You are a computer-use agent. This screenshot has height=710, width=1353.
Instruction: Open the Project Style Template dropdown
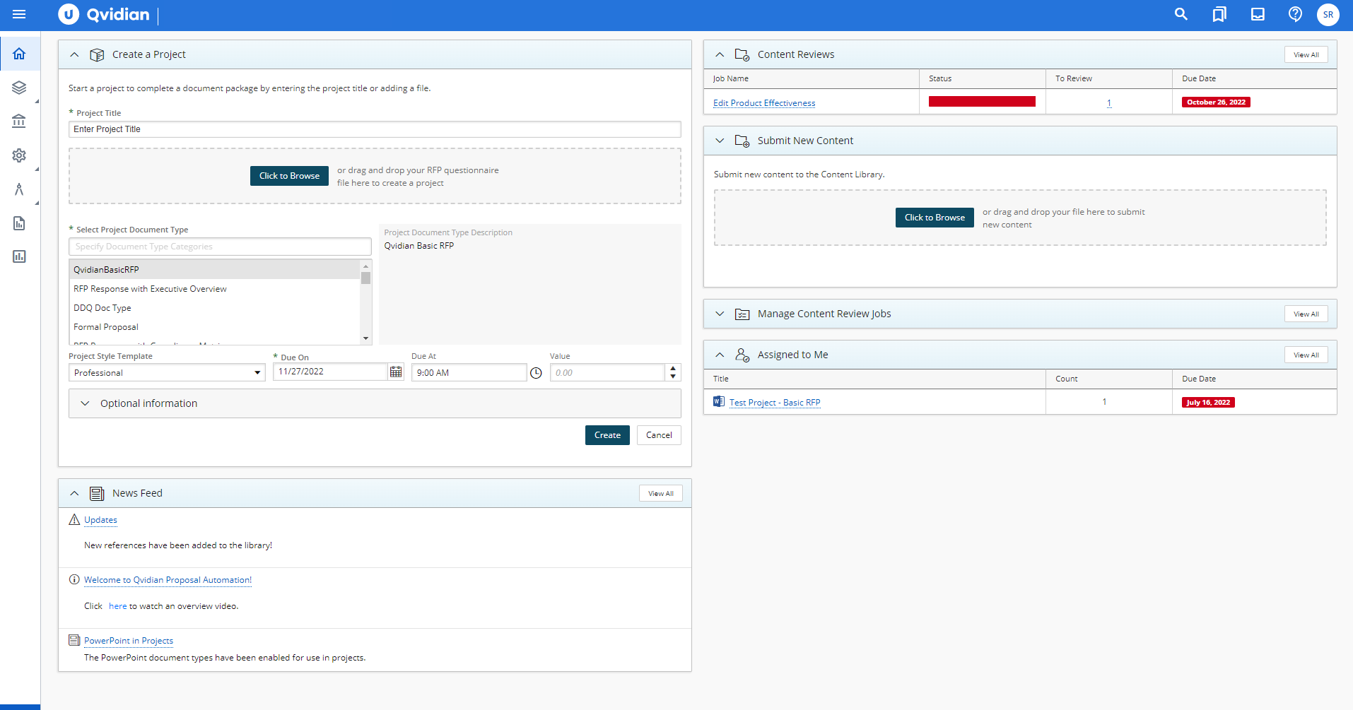[x=167, y=372]
